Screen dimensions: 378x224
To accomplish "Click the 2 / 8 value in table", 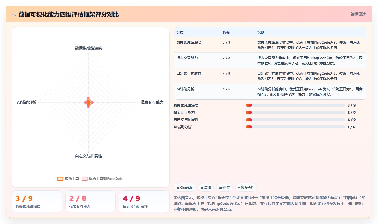I will click(227, 58).
